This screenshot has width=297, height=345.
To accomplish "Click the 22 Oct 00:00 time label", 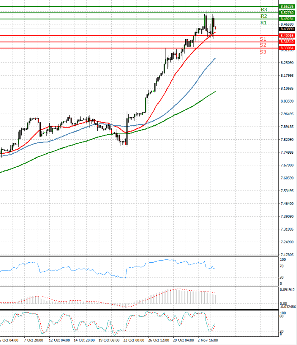I will 134,340.
